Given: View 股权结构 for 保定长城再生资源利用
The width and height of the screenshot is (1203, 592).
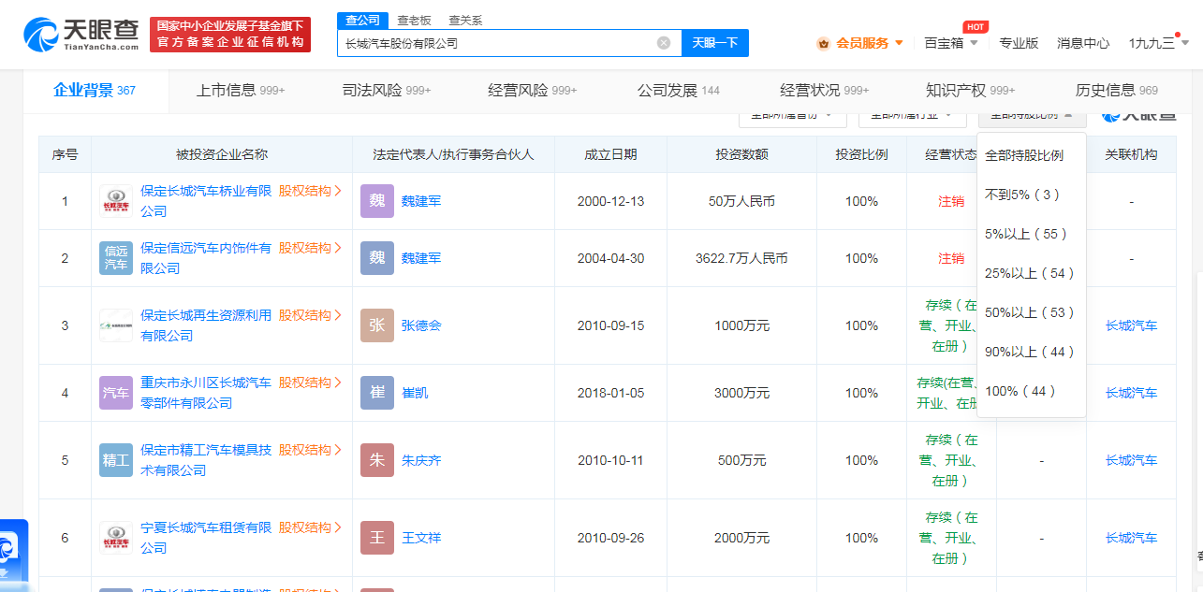Looking at the screenshot, I should (x=310, y=315).
